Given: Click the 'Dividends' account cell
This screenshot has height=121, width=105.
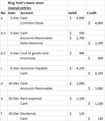Looking at the screenshot, I should coord(44,113).
